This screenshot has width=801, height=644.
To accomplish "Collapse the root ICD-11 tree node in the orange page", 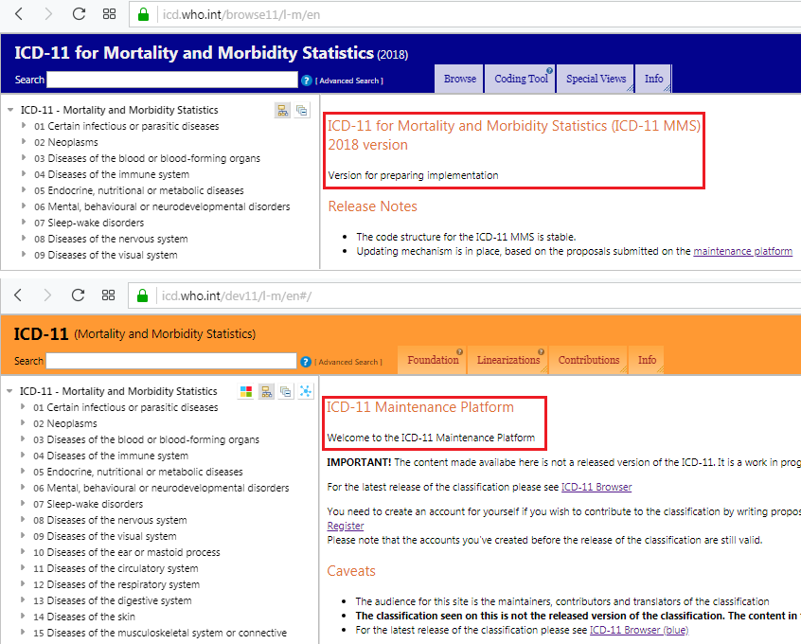I will tap(9, 391).
